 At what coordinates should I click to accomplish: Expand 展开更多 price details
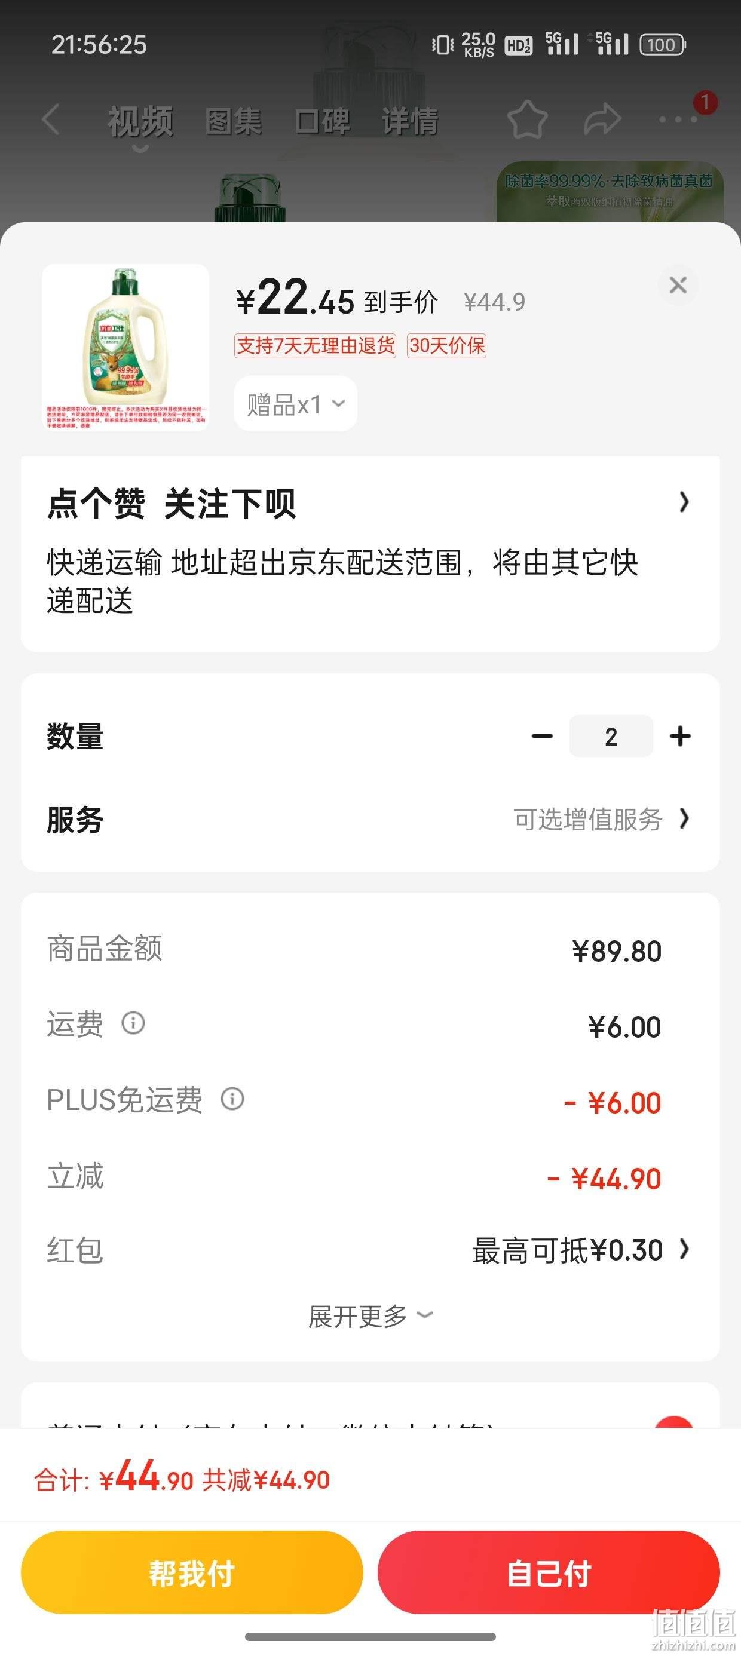pos(370,1315)
